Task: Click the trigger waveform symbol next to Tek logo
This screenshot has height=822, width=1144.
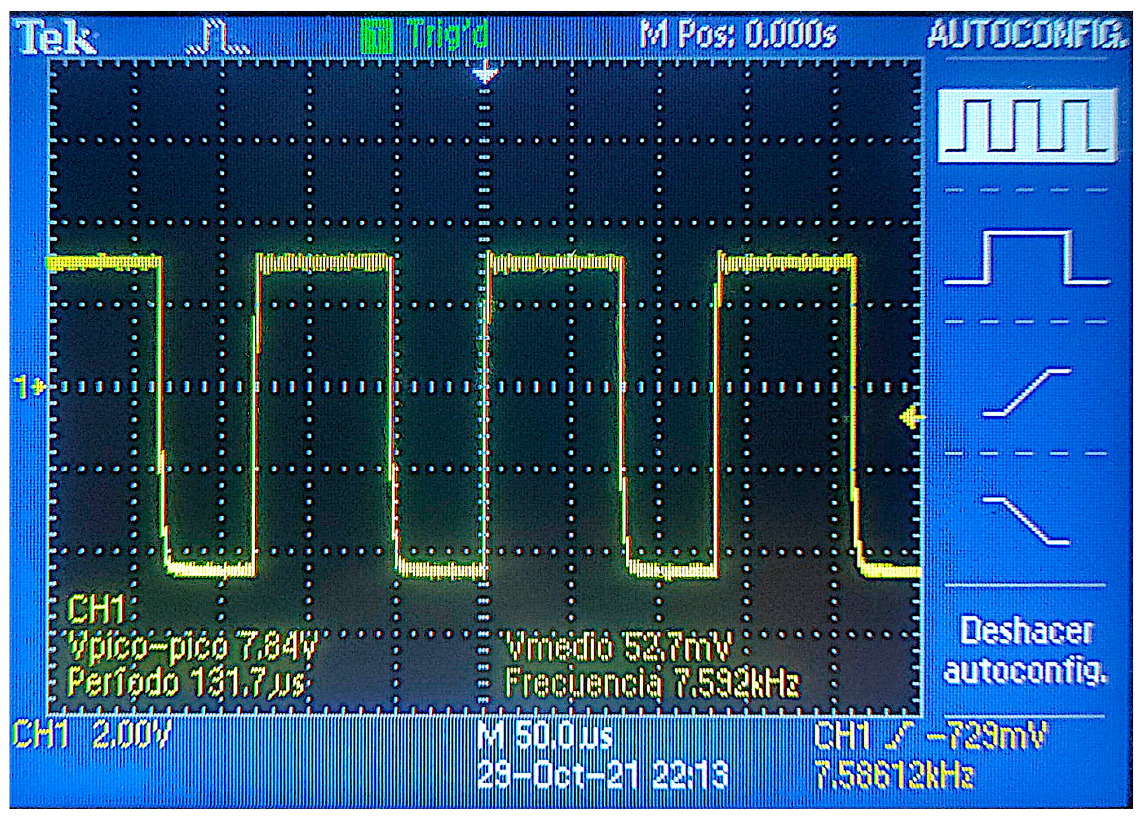Action: [x=217, y=34]
